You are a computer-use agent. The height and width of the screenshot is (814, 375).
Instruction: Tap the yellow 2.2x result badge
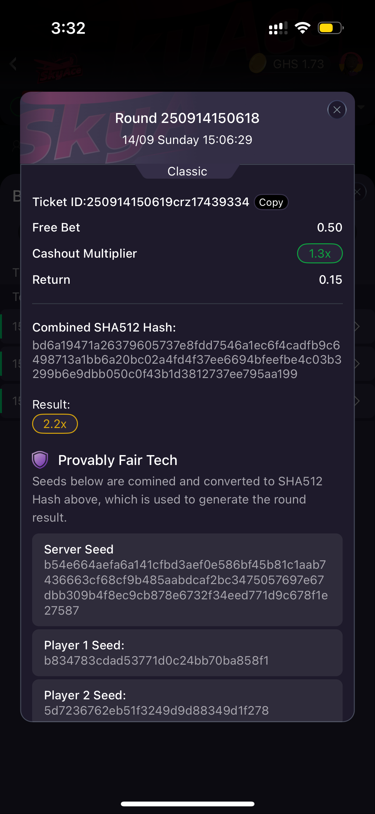click(x=55, y=424)
